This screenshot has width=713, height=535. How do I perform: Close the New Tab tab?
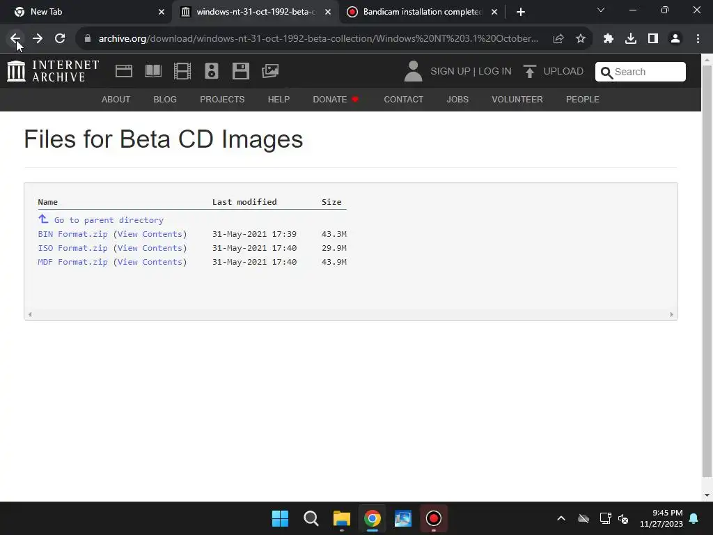pyautogui.click(x=162, y=12)
